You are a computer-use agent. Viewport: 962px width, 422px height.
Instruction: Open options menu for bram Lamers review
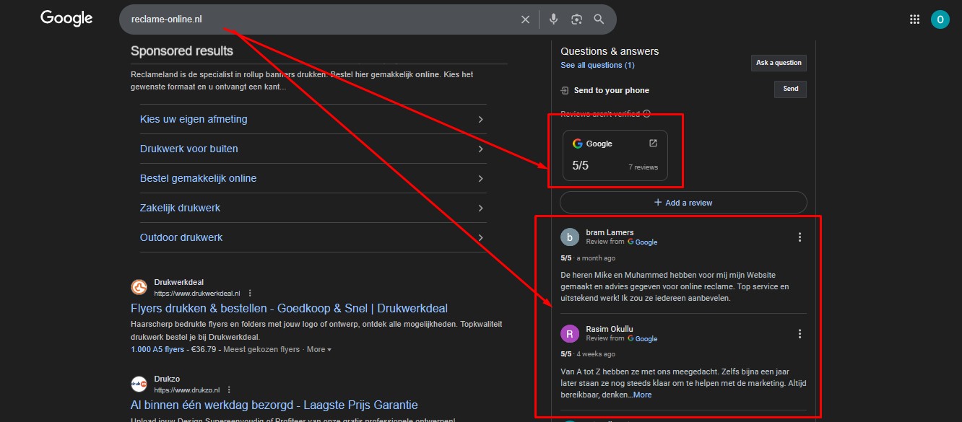[799, 237]
